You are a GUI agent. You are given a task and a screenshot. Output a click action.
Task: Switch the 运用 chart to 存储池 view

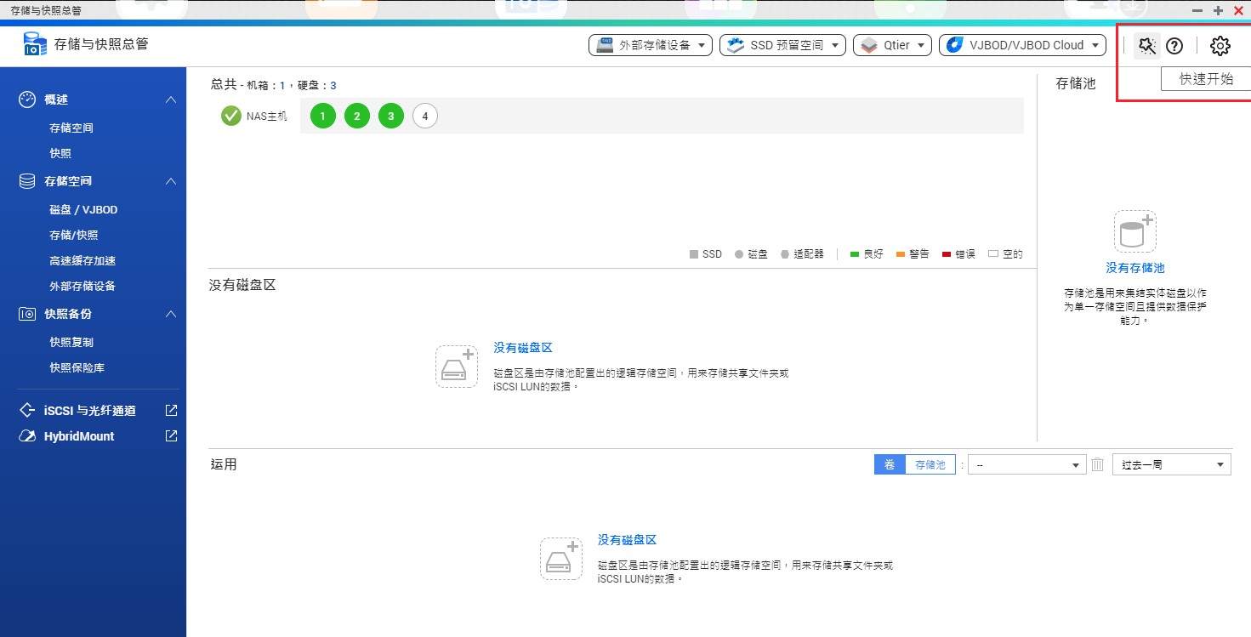930,464
